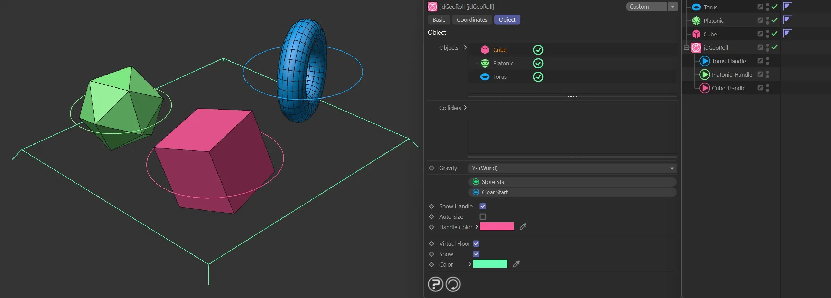The height and width of the screenshot is (298, 831).
Task: Click the help question mark icon
Action: (435, 285)
